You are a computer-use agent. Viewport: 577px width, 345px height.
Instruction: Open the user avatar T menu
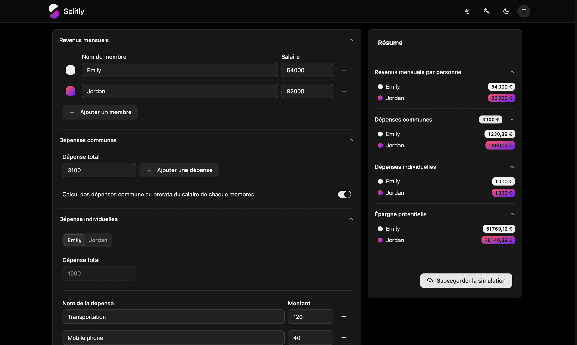(x=524, y=11)
